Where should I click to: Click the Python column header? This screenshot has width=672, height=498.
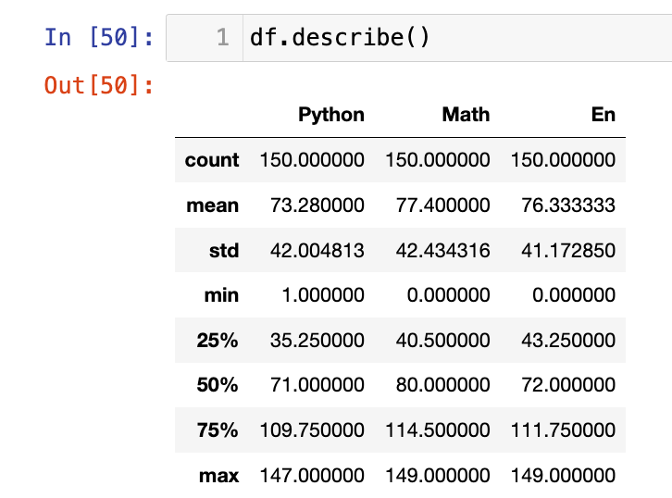tap(330, 115)
